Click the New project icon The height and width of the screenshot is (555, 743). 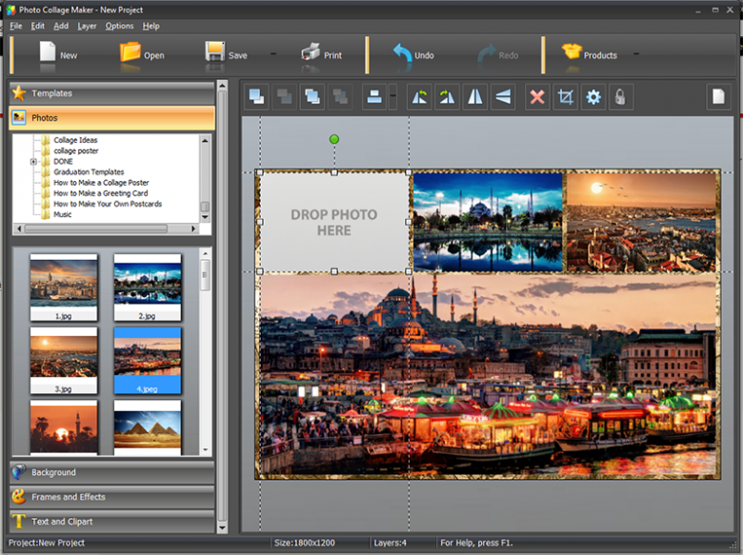48,51
